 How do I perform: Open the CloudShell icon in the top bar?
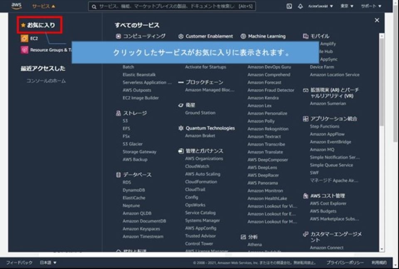pos(289,6)
